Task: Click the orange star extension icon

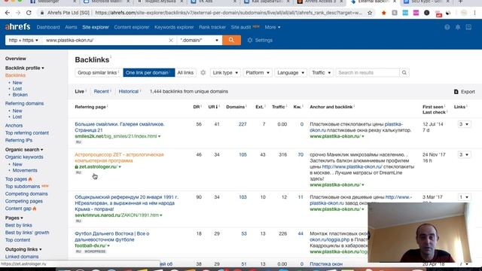Action: pos(383,13)
